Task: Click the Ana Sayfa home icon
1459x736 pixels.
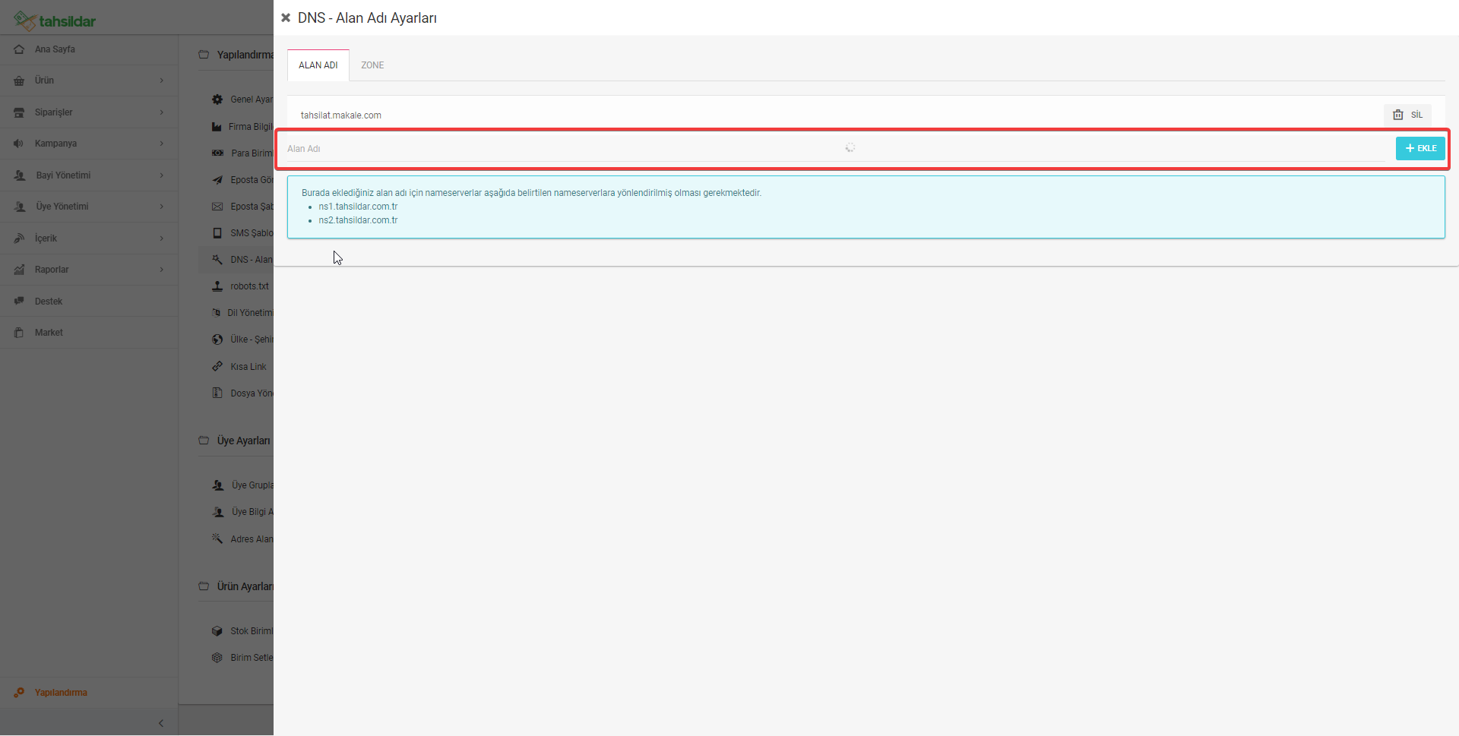Action: click(19, 49)
